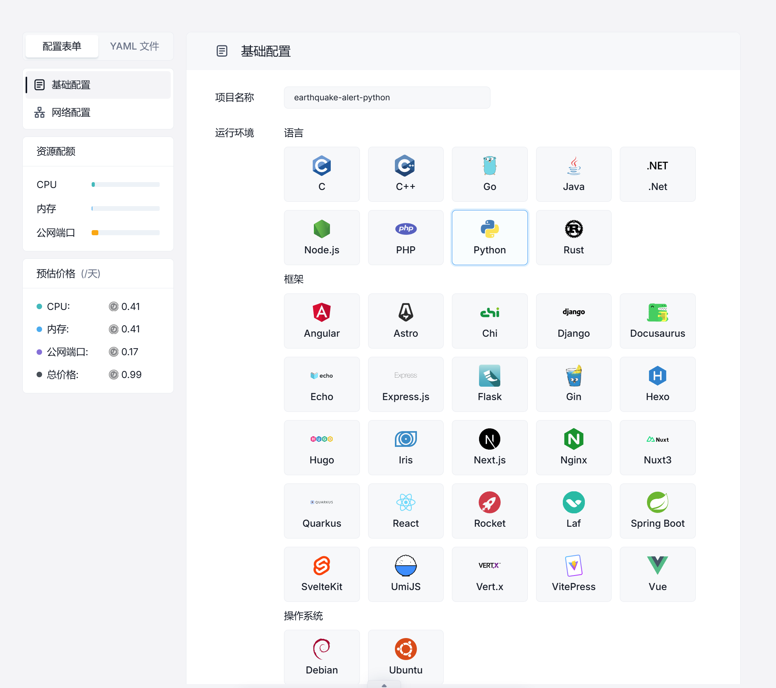Click the 项目名称 input field
776x688 pixels.
point(387,98)
